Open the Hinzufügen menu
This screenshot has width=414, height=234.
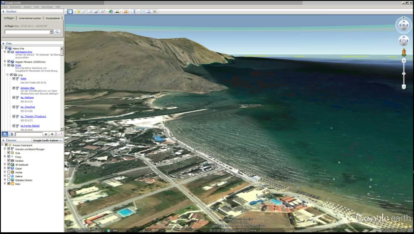[46, 7]
